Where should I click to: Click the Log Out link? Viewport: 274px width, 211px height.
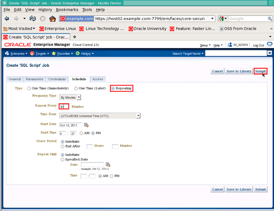(258, 45)
